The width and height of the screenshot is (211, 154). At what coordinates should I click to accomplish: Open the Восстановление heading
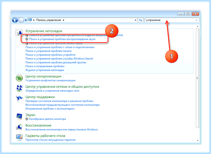(38, 126)
